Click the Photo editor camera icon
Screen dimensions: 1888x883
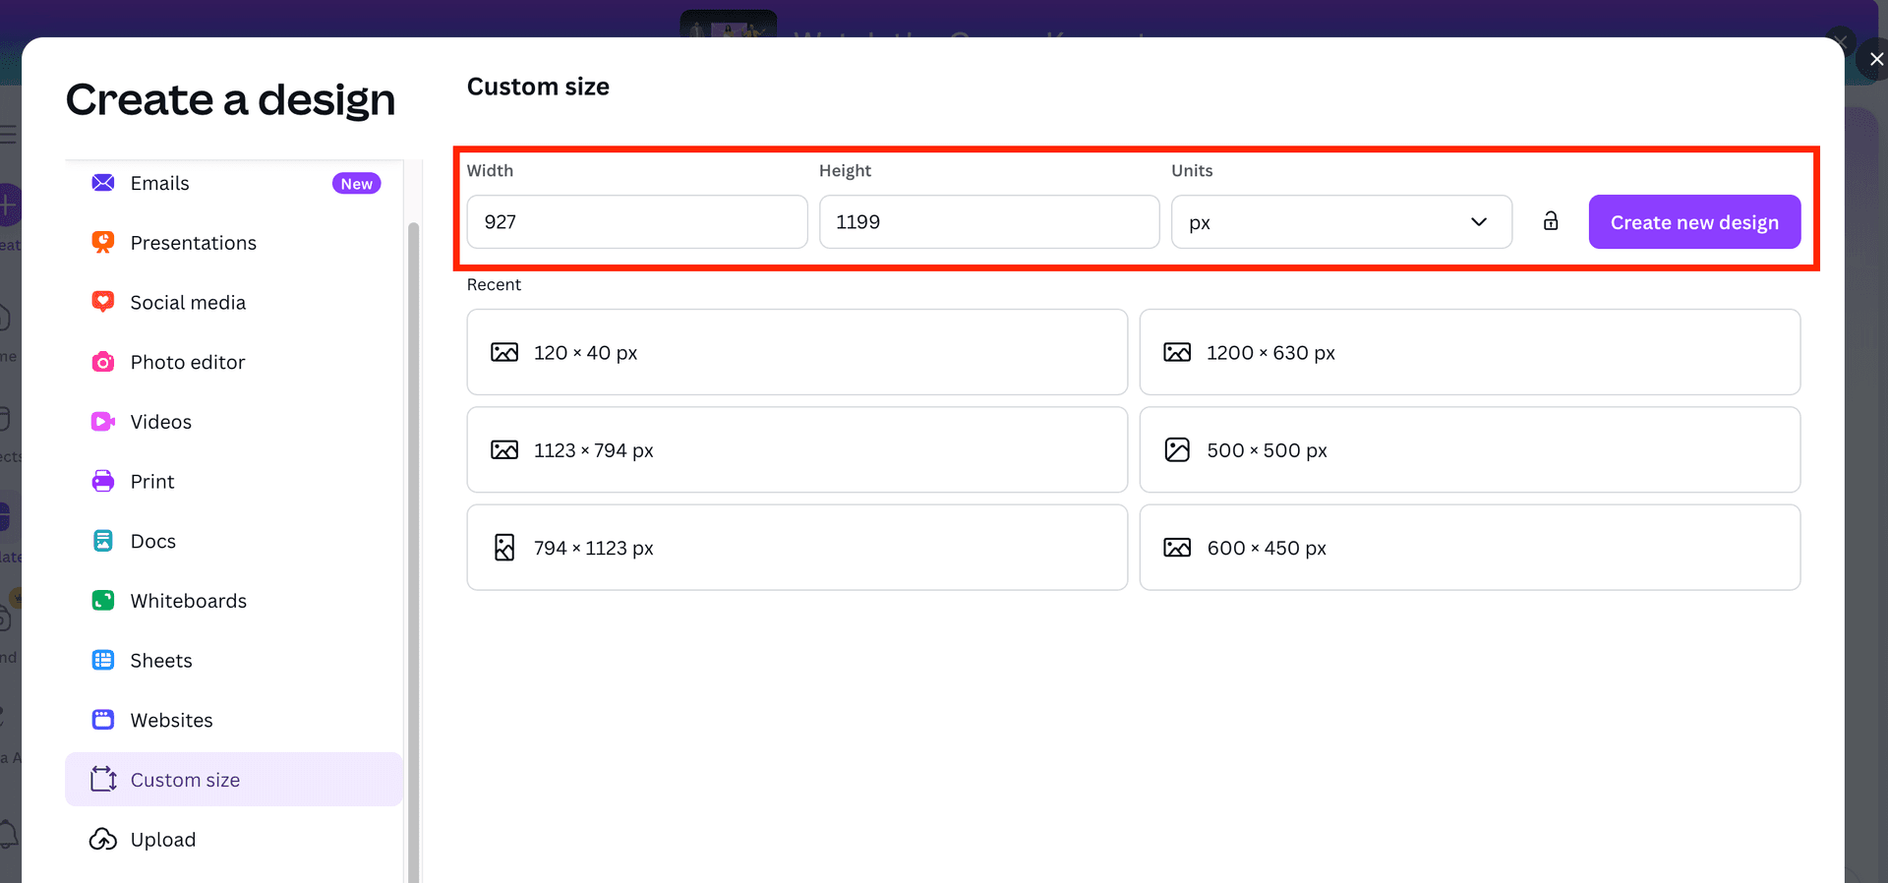103,362
